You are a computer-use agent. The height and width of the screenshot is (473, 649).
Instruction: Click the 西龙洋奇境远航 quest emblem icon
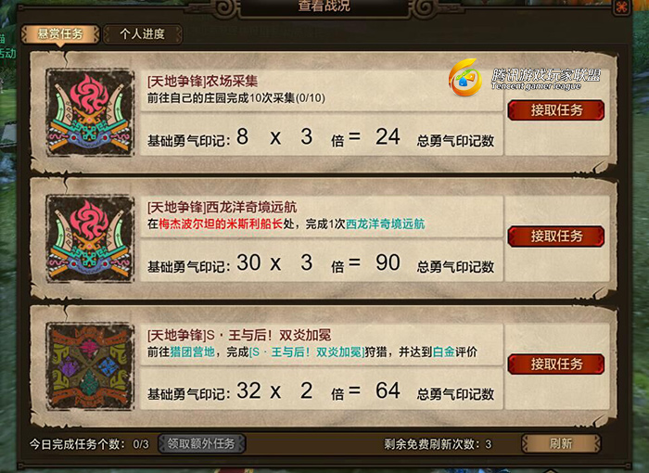(90, 239)
